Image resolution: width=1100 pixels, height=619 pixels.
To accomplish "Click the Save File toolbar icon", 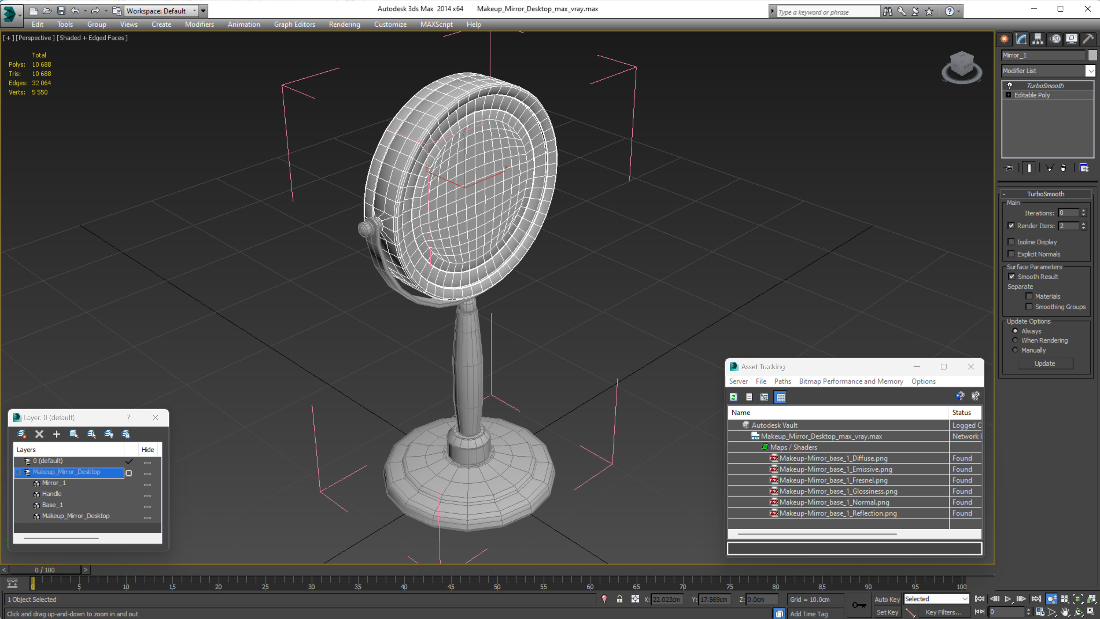I will tap(61, 11).
